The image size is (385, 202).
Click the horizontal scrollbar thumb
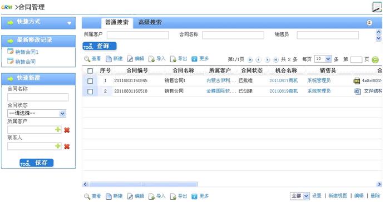(x=144, y=184)
